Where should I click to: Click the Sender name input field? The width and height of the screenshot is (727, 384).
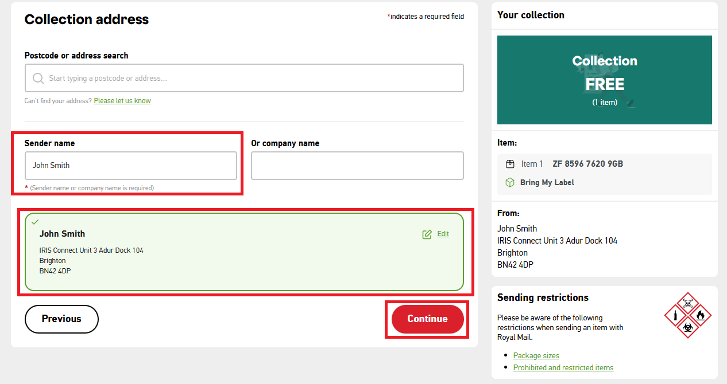click(130, 166)
